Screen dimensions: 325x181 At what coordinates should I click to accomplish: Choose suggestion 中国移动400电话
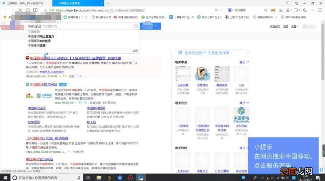click(x=39, y=41)
